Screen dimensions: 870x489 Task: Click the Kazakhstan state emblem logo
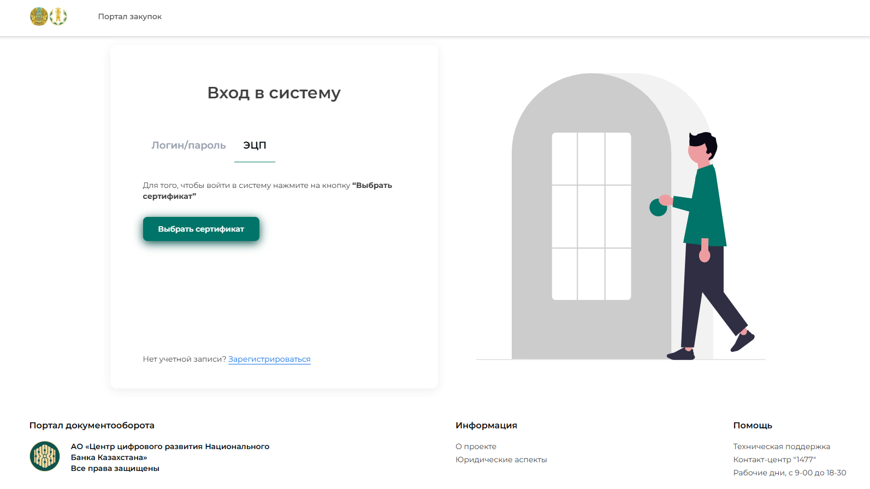pyautogui.click(x=39, y=16)
